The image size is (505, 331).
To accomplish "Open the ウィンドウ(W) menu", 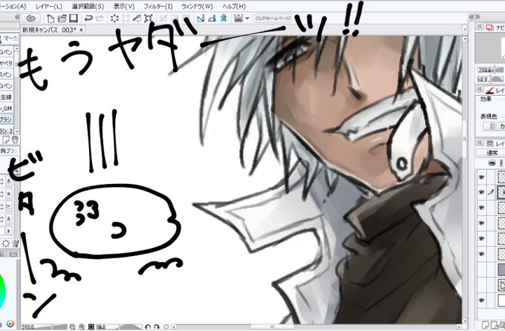I will pos(197,6).
